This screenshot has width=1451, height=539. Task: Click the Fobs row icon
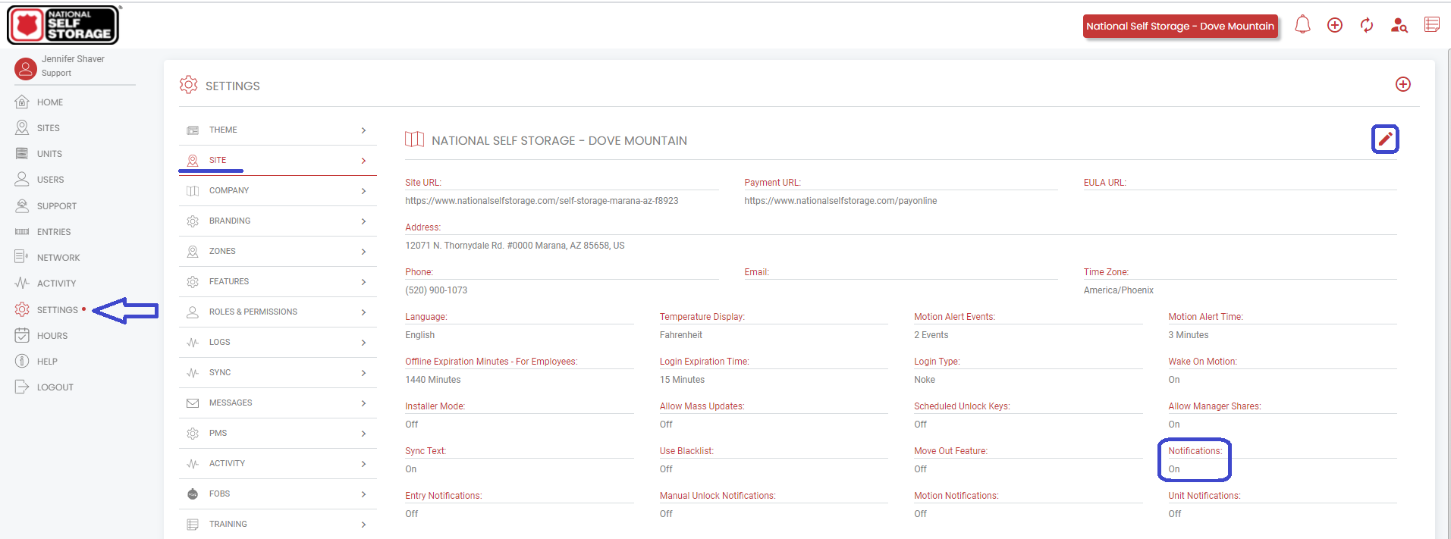[x=193, y=494]
